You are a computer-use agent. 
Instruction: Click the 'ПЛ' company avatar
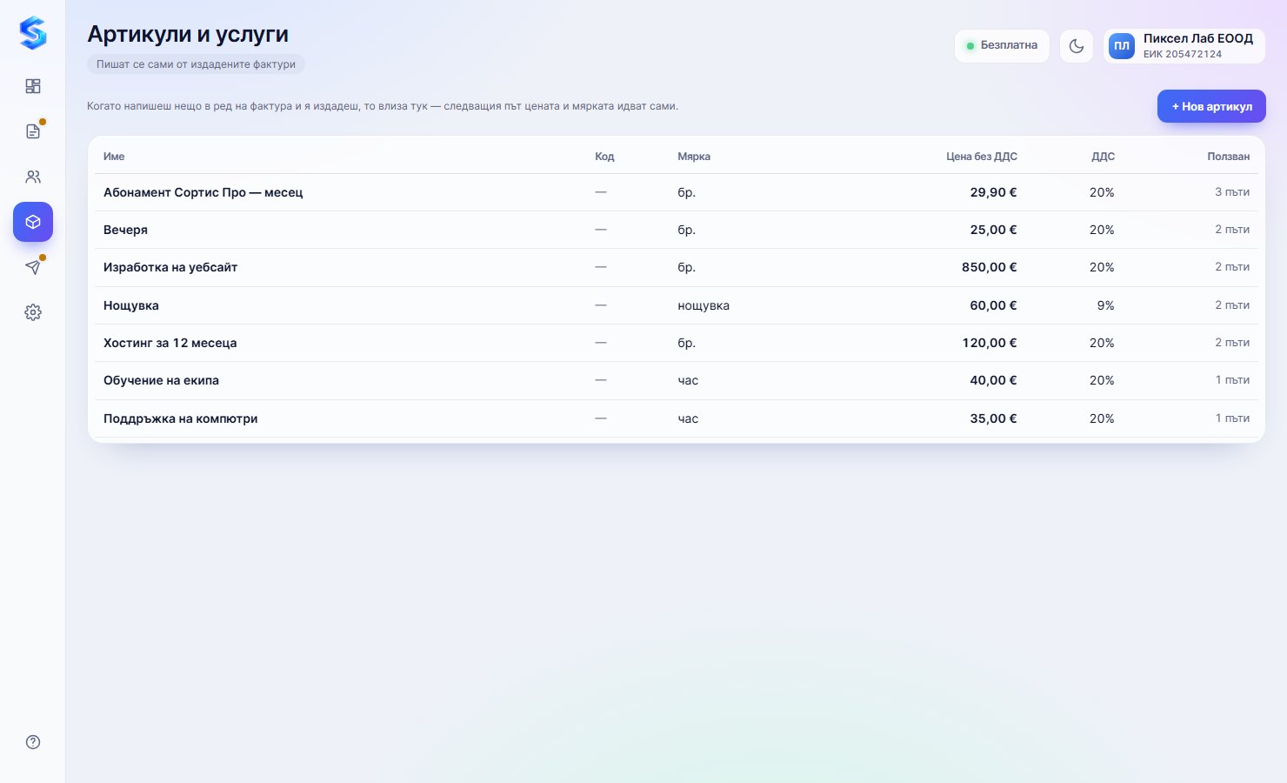[1122, 46]
